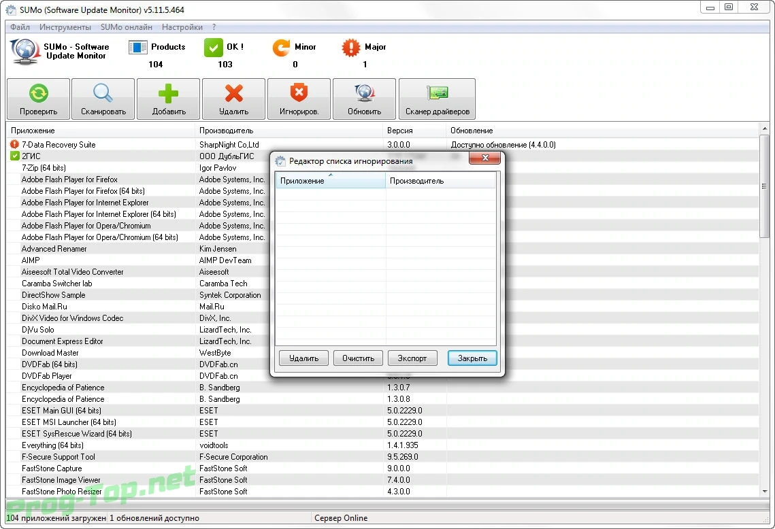
Task: Click the Обновить globe button
Action: tap(364, 99)
